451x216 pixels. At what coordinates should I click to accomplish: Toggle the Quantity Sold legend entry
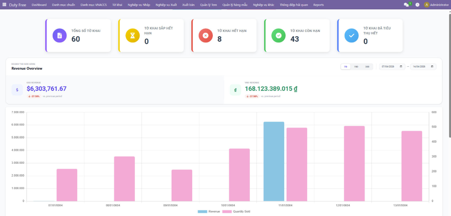click(237, 211)
